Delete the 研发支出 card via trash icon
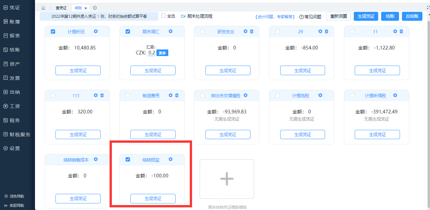 pos(252,31)
